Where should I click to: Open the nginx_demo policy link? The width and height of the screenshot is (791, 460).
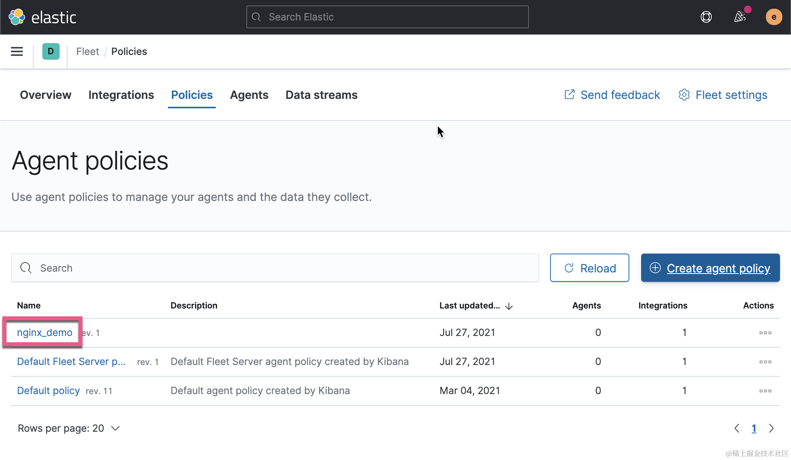pyautogui.click(x=45, y=332)
